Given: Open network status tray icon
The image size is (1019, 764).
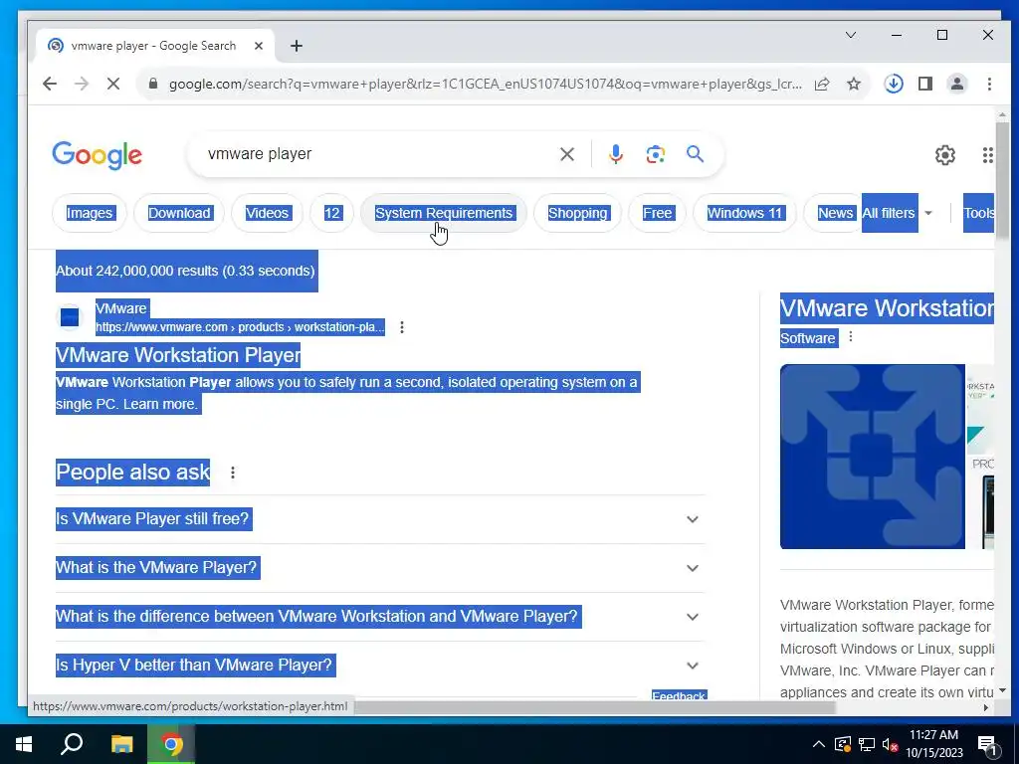Looking at the screenshot, I should [867, 744].
